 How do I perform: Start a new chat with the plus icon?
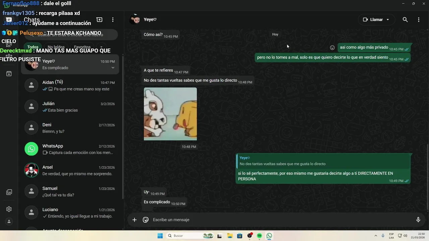[100, 20]
